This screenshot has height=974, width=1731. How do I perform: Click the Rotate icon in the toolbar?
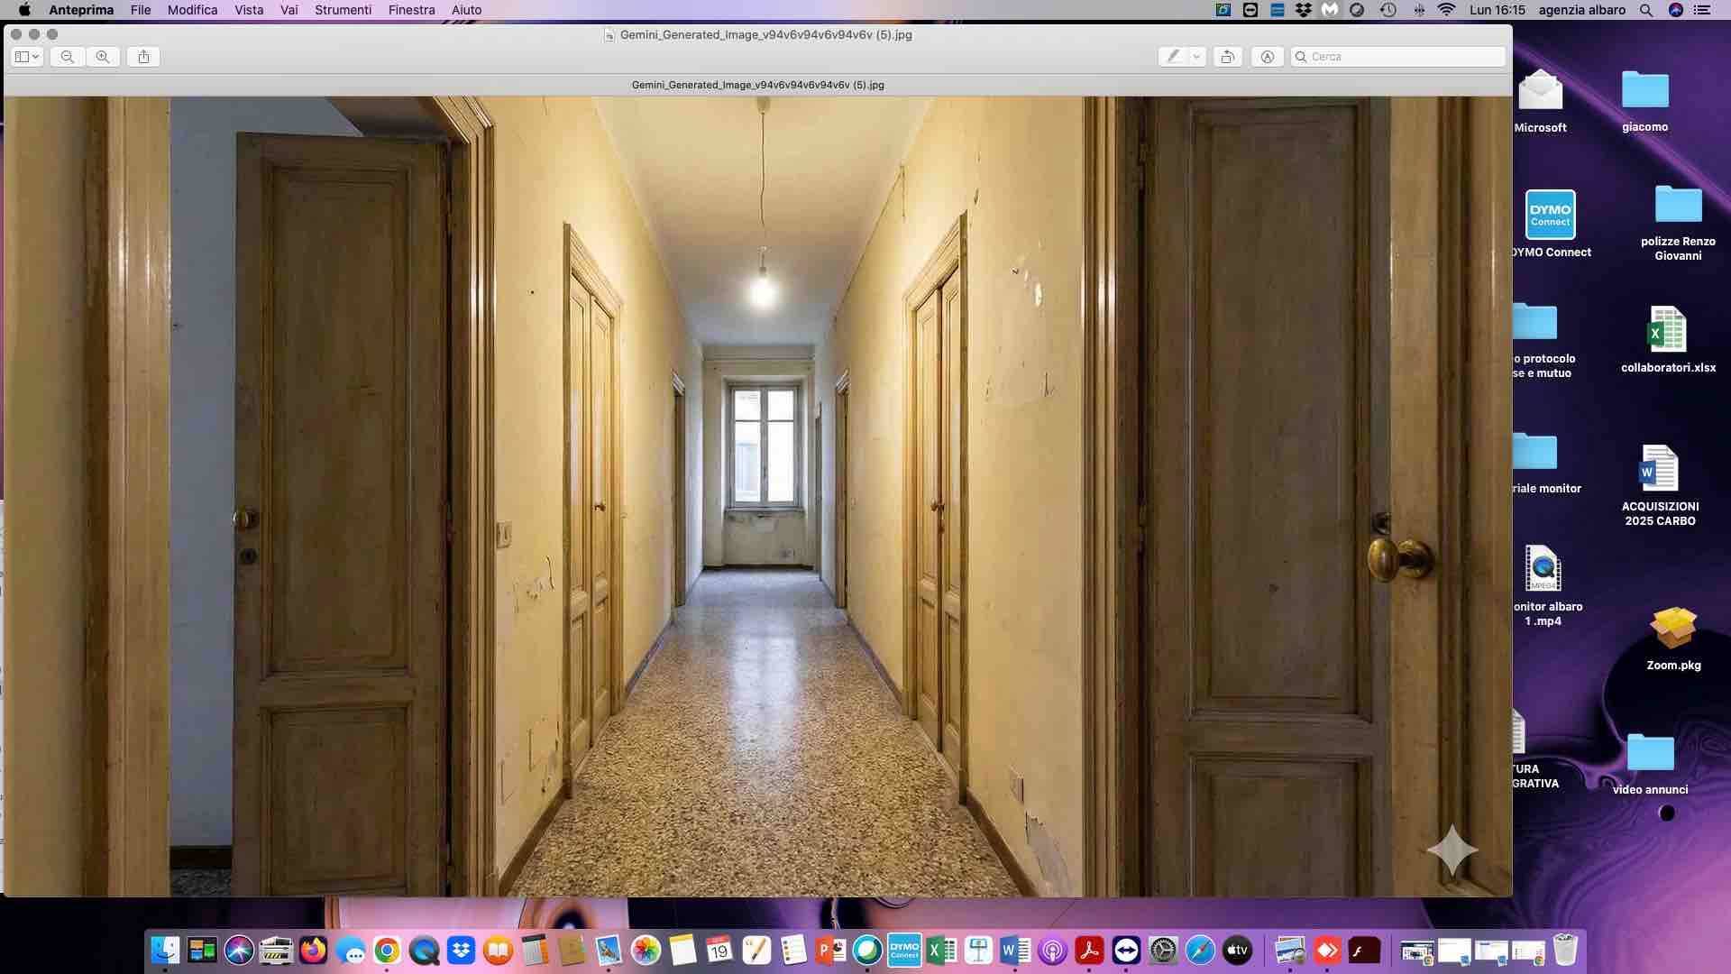[1227, 56]
